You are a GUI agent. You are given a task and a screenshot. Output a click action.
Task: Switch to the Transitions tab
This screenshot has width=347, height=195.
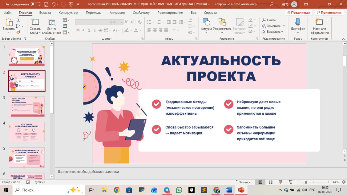pyautogui.click(x=94, y=12)
